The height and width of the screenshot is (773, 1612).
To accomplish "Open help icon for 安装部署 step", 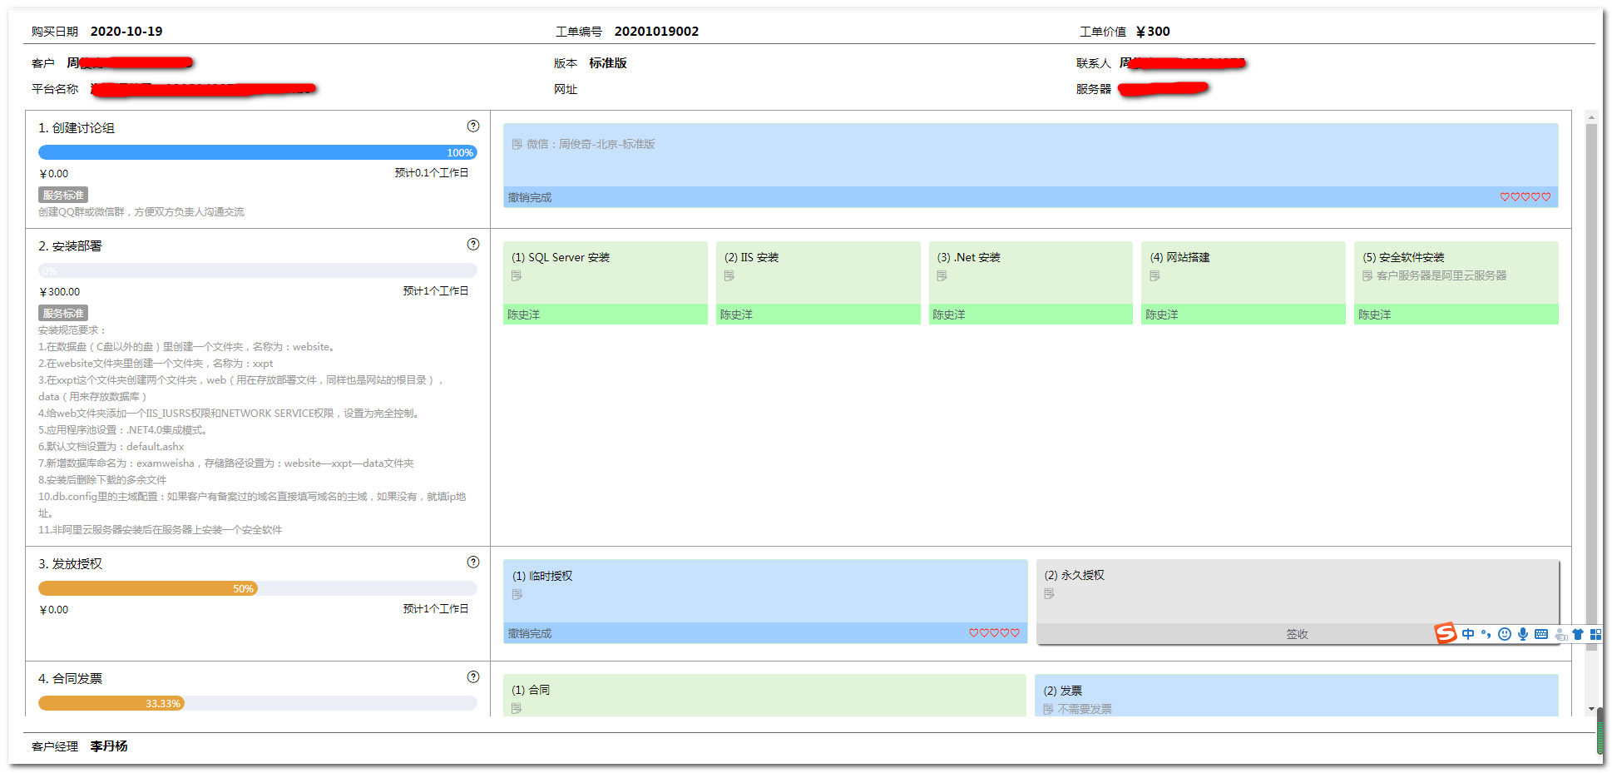I will [473, 245].
